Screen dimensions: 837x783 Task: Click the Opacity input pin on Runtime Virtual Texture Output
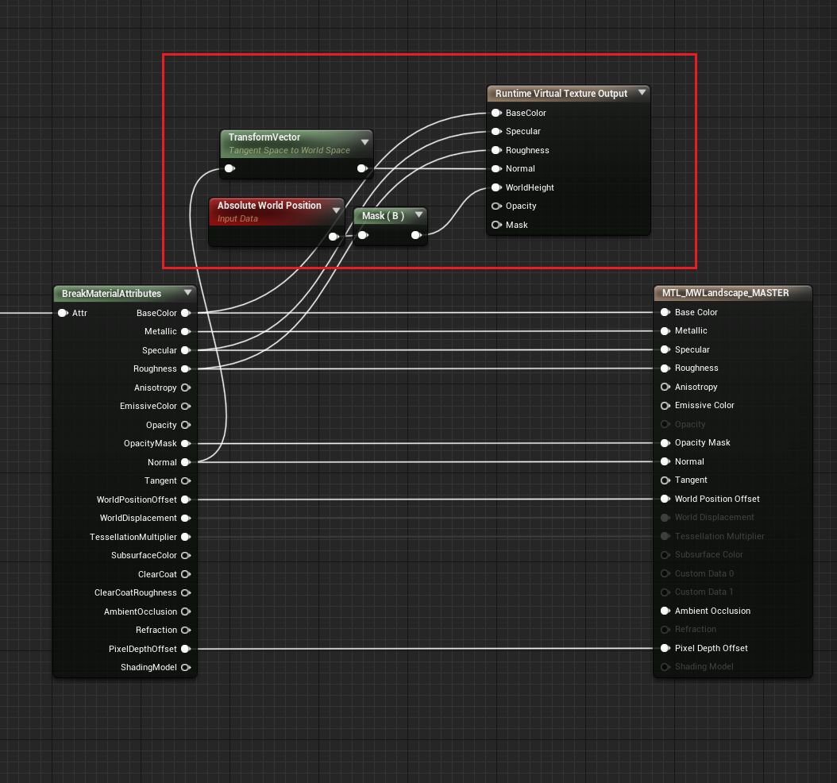point(496,206)
